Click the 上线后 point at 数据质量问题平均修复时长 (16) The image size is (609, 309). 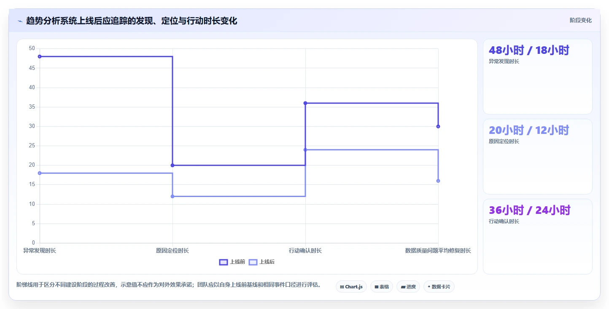tap(438, 181)
